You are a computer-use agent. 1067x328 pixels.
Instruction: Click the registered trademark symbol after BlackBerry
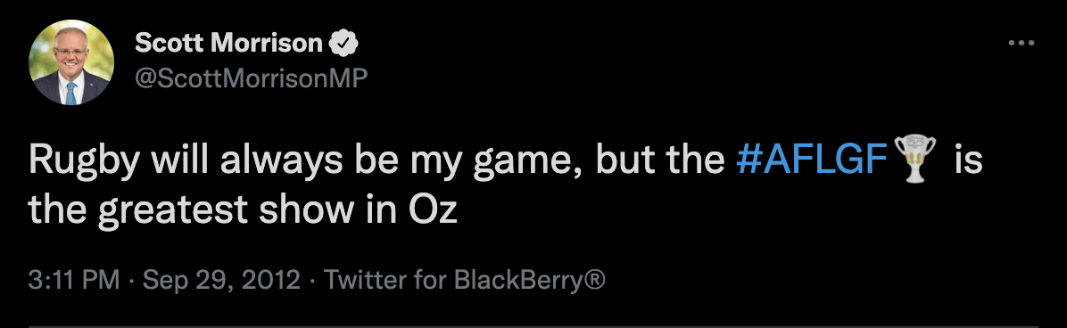click(594, 280)
